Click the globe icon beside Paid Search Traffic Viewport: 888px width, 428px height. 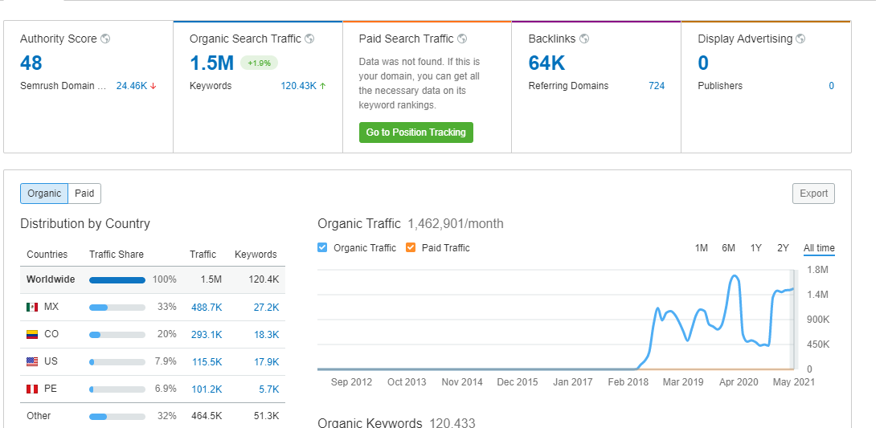click(462, 39)
